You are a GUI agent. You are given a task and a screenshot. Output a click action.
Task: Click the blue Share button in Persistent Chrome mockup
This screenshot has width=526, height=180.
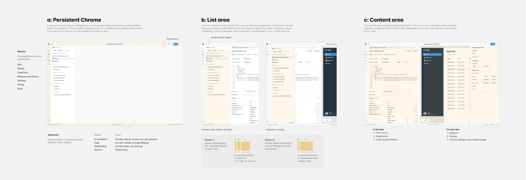176,44
